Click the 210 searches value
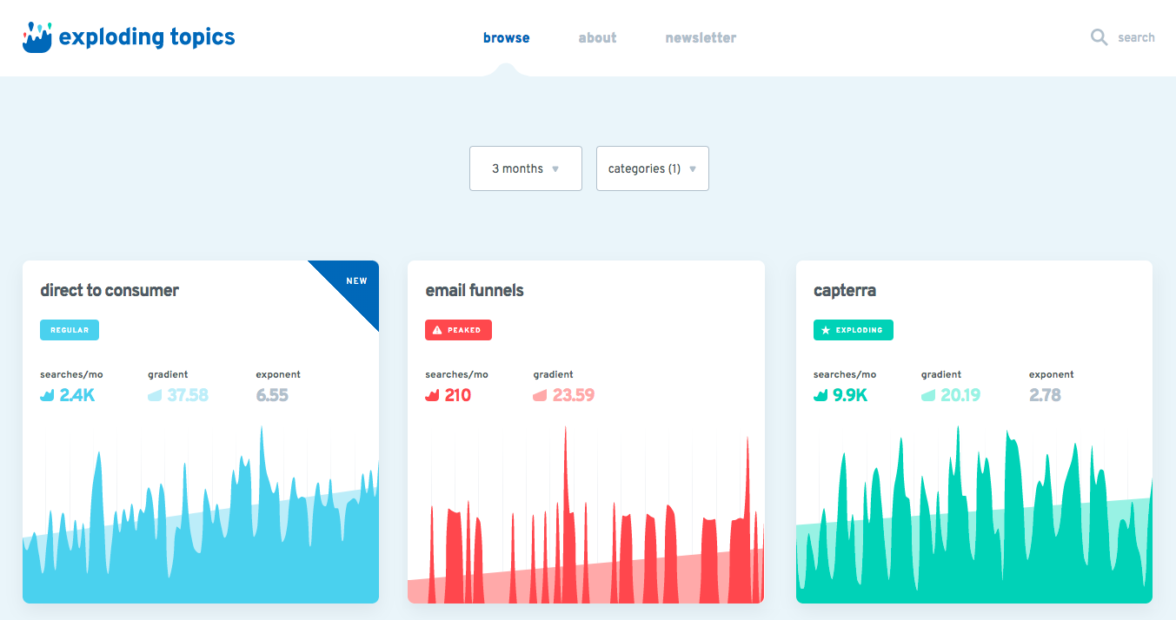This screenshot has height=620, width=1176. tap(458, 396)
